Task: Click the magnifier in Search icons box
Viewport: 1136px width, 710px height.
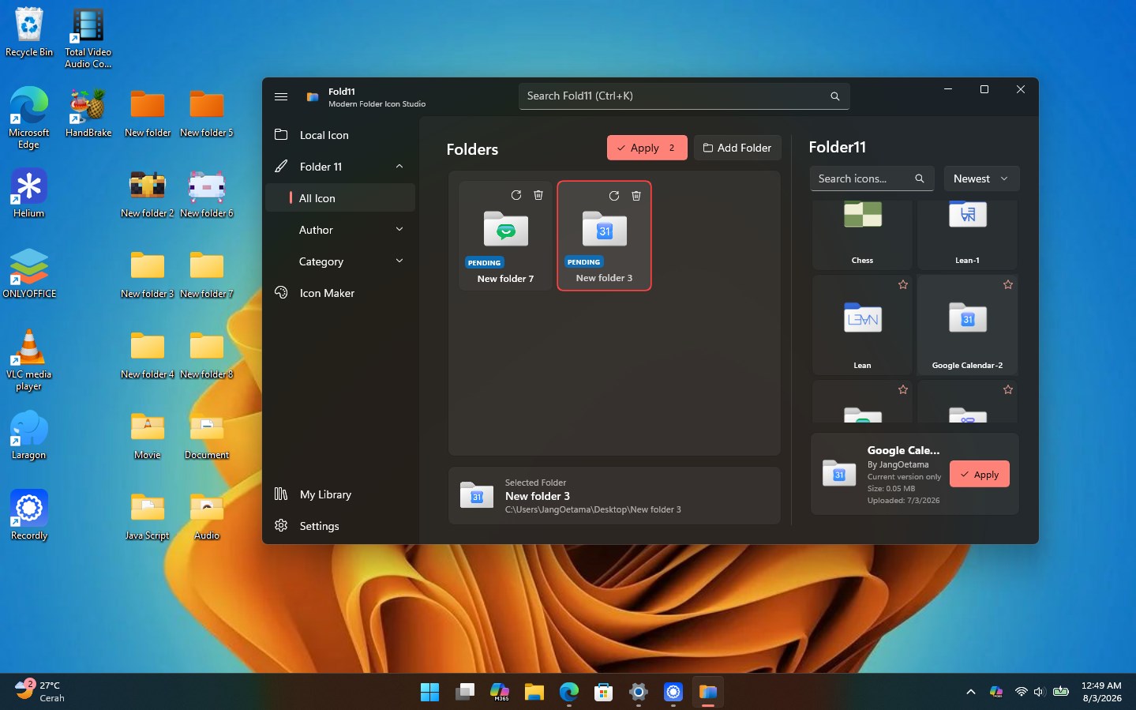Action: (x=920, y=178)
